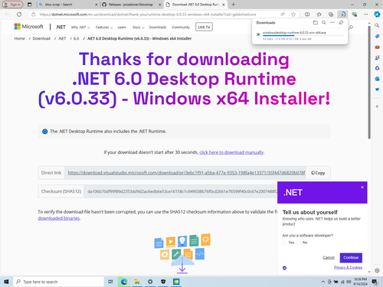This screenshot has height=287, width=383.
Task: Go to Download breadcrumb
Action: [41, 38]
